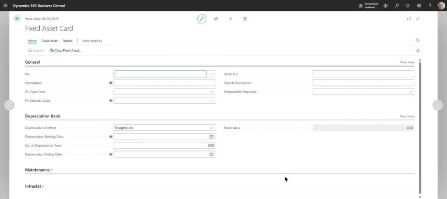Open the user profile avatar
447x199 pixels.
tap(441, 5)
